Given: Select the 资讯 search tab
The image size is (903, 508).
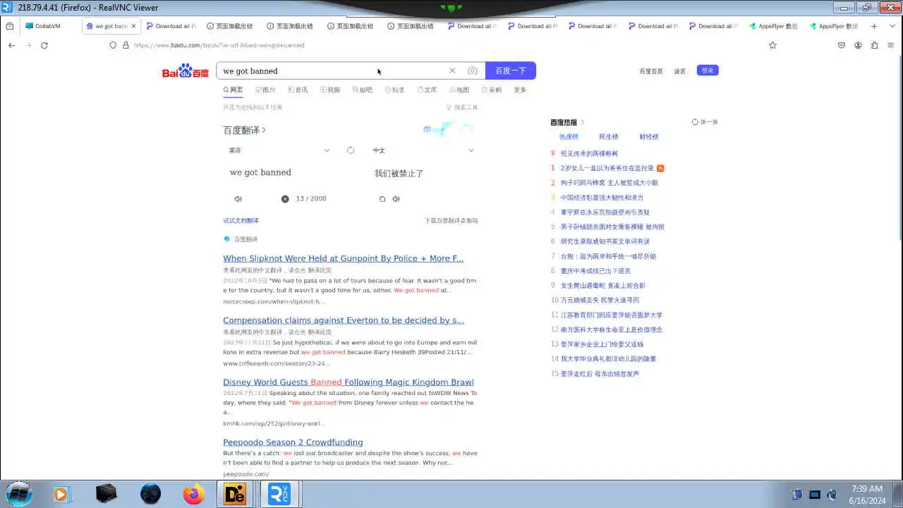Looking at the screenshot, I should (298, 90).
